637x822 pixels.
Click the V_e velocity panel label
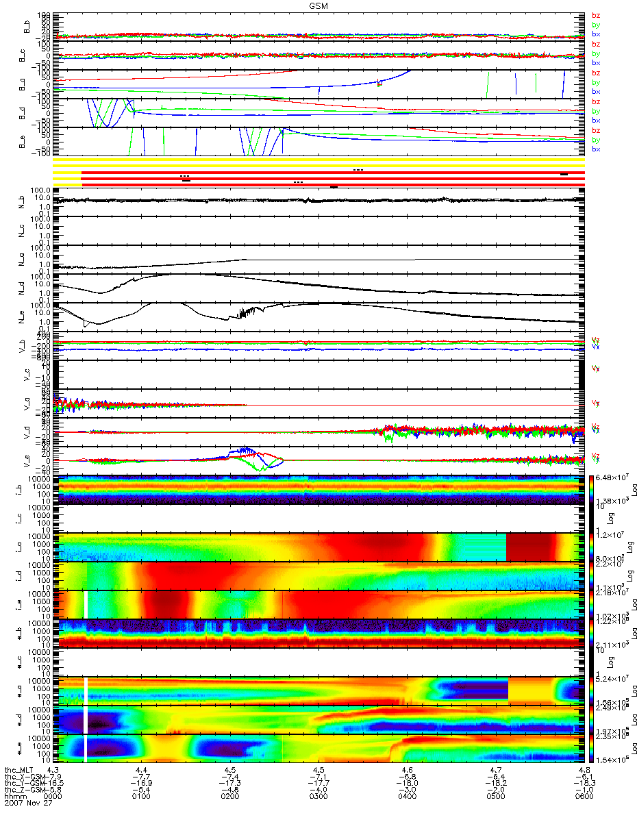point(27,461)
